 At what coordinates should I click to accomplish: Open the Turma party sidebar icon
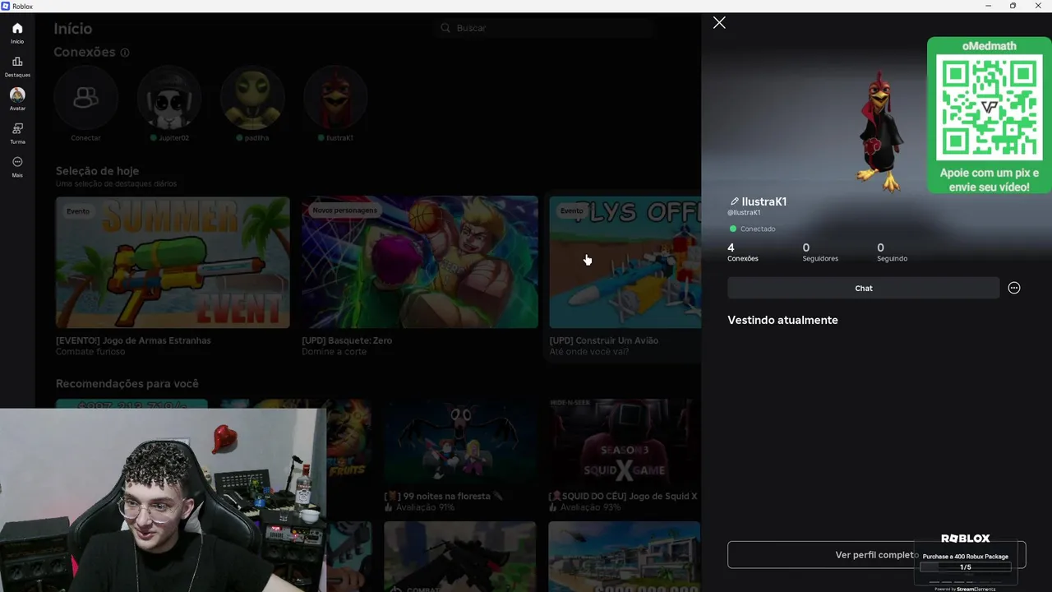[17, 128]
